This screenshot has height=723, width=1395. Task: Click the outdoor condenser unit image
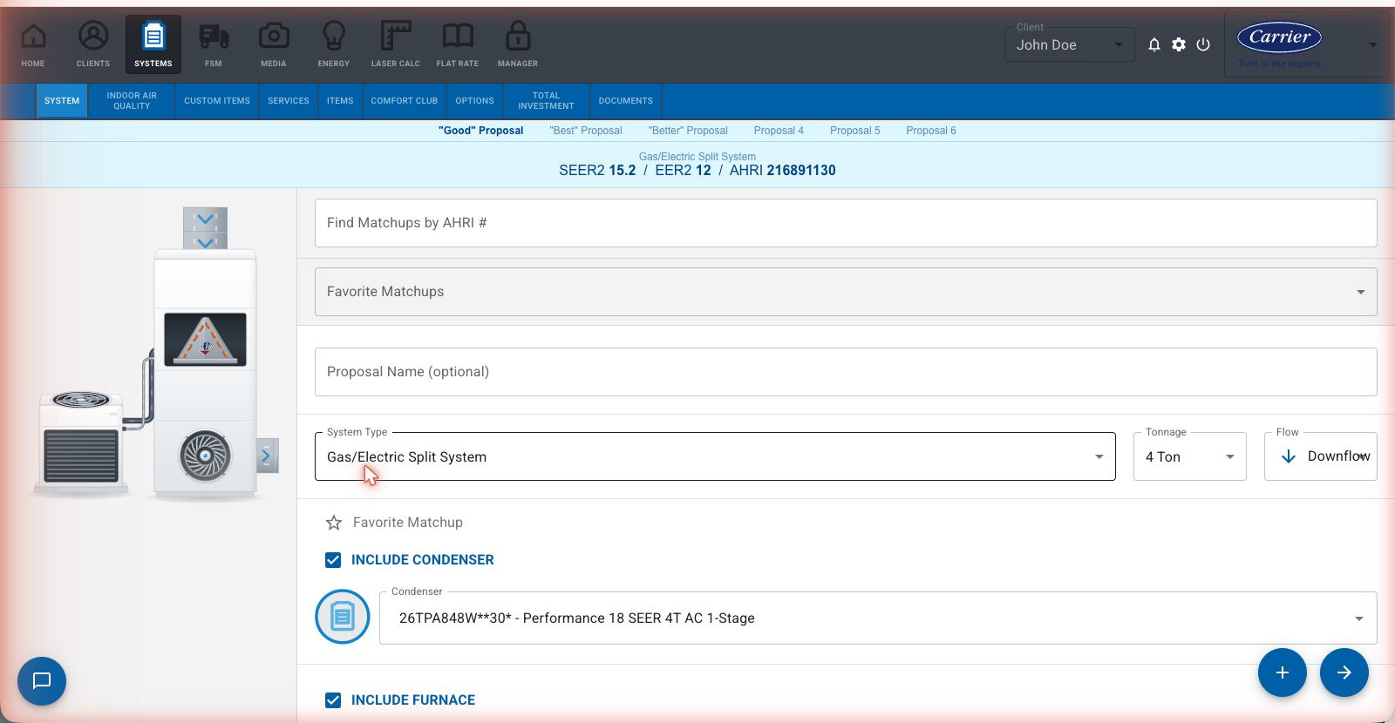(81, 443)
